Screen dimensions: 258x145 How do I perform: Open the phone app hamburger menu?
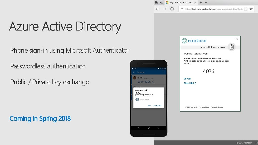[134, 72]
